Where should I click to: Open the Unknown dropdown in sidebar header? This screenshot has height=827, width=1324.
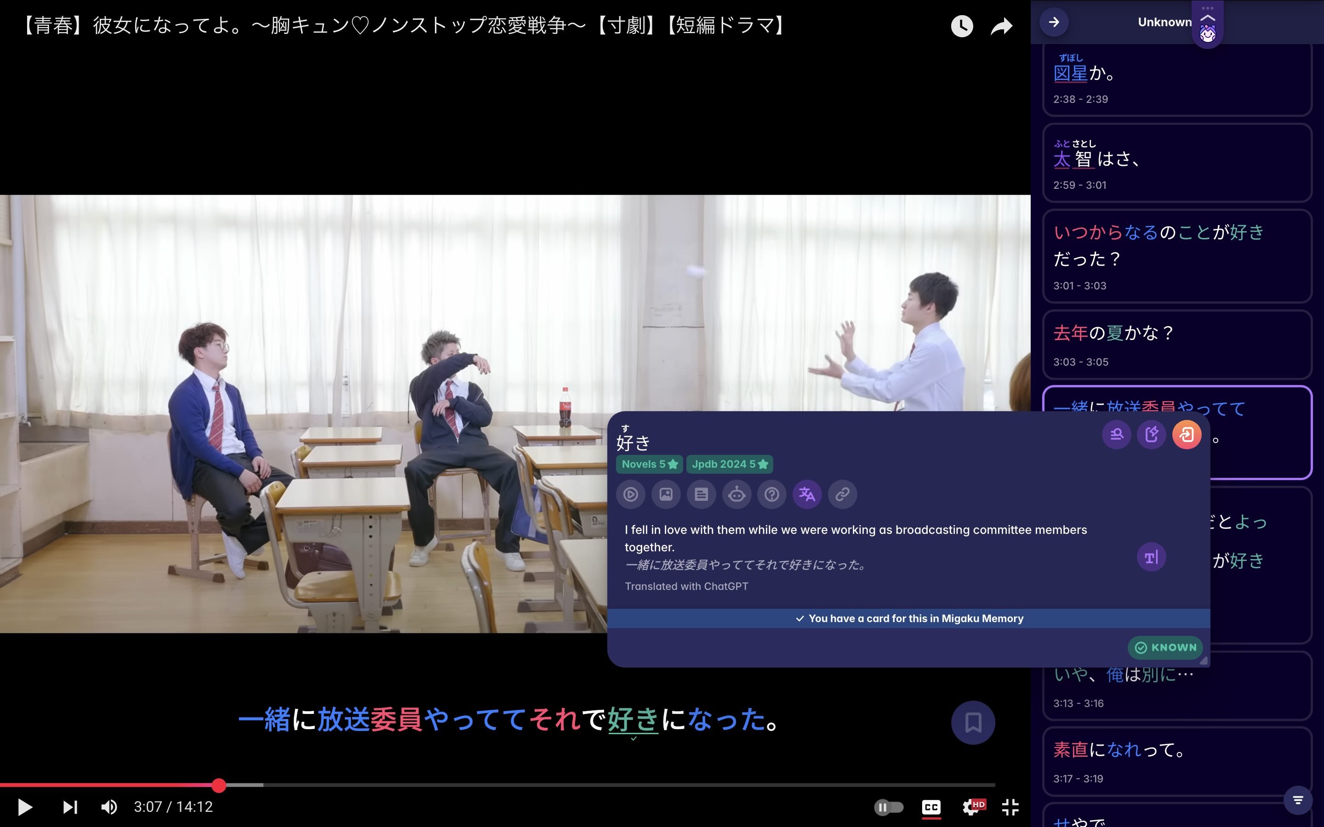click(x=1165, y=22)
